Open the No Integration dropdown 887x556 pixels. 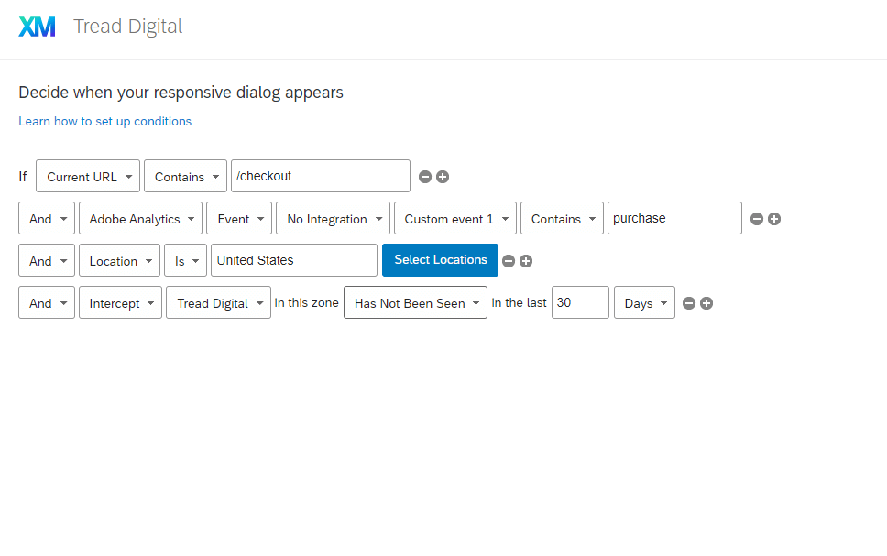tap(333, 218)
